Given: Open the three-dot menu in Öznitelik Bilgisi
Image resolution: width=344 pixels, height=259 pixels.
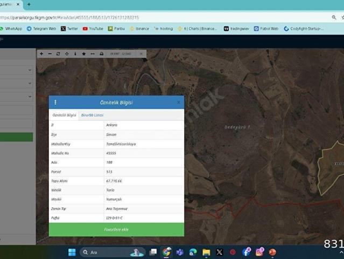Looking at the screenshot, I should [x=55, y=102].
